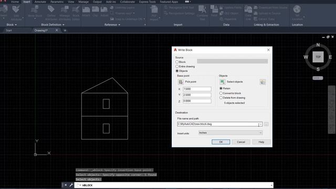Open the Express Tools ribbon tab
Screen dimensions: 336x189
tap(147, 2)
